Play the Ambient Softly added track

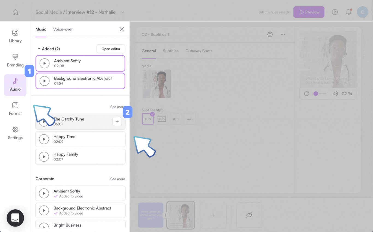coord(45,63)
